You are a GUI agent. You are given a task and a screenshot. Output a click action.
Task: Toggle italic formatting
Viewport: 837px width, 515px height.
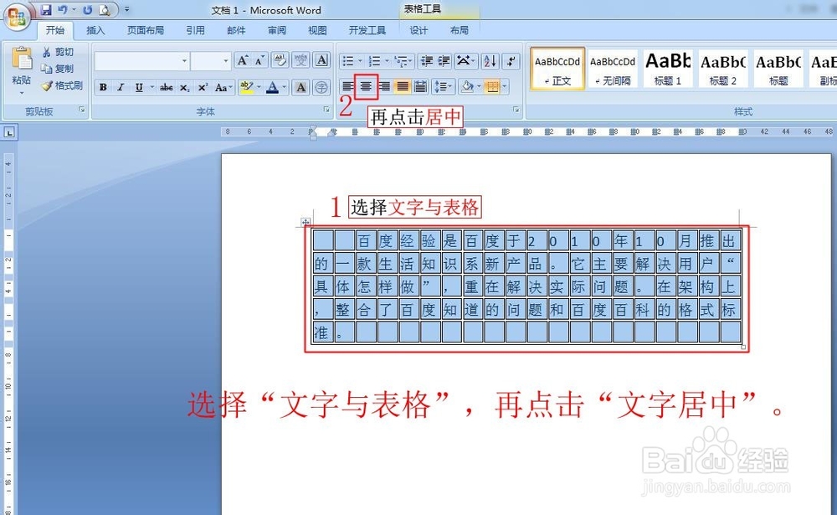pyautogui.click(x=121, y=87)
